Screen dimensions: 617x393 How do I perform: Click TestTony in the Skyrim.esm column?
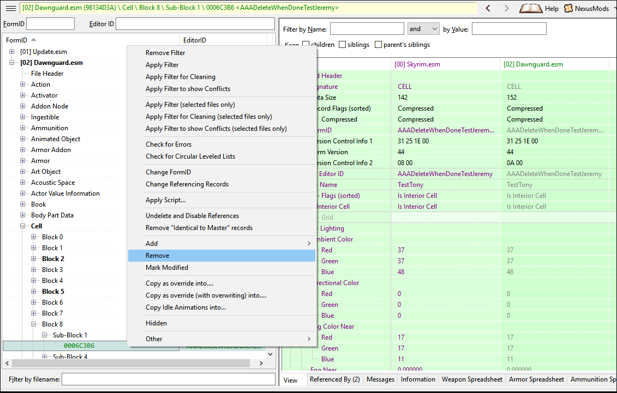(x=410, y=185)
